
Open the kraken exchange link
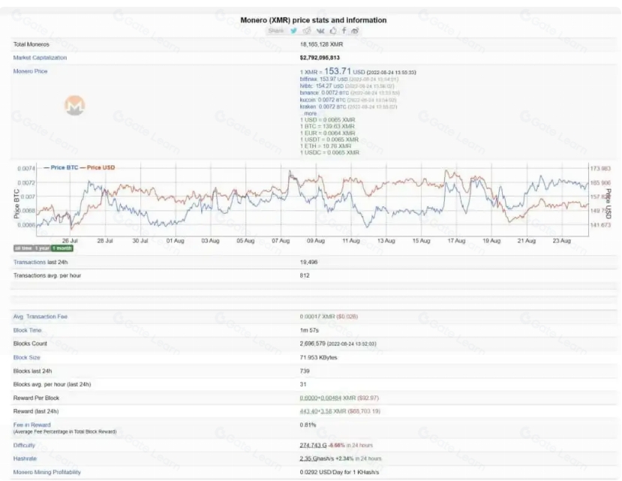(308, 107)
